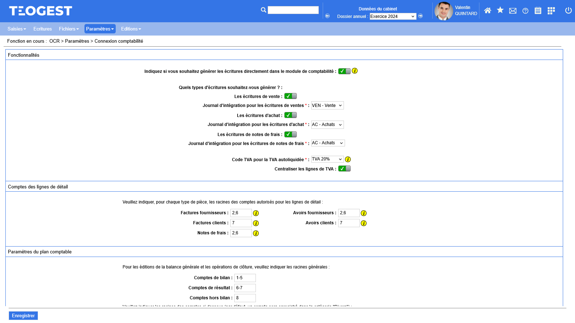Click the Factures fournisseurs input field
Image resolution: width=575 pixels, height=323 pixels.
coord(241,213)
